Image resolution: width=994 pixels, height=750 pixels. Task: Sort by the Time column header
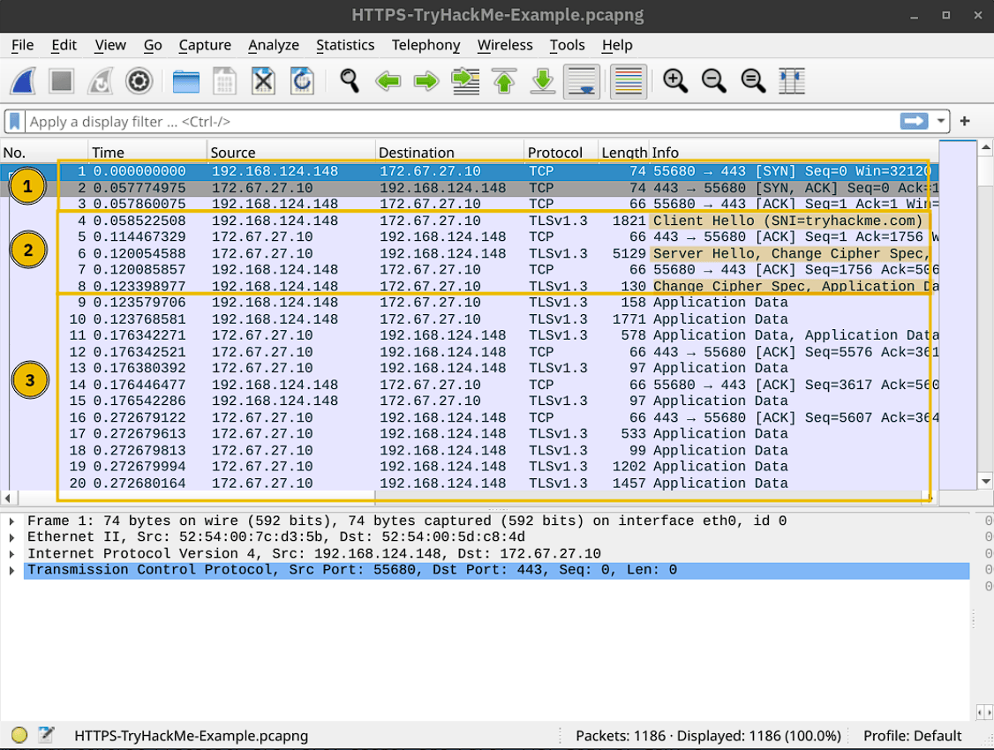click(x=147, y=153)
